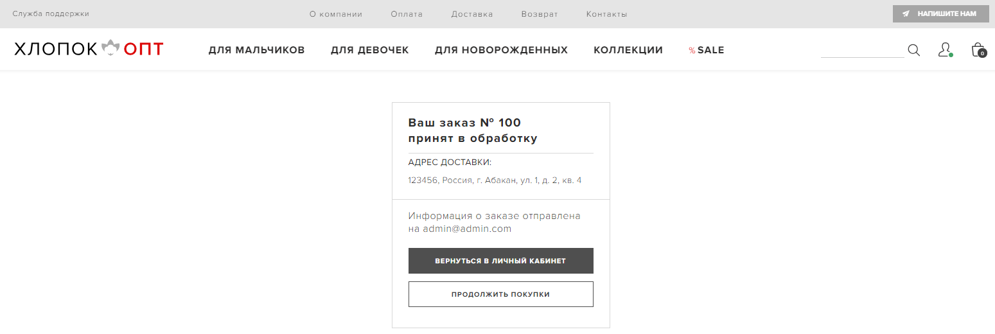The image size is (995, 334).
Task: Open the Служба поддержки link
Action: pos(51,13)
